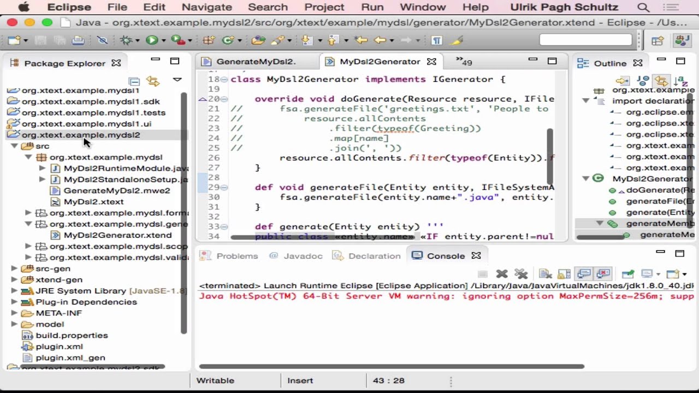Select build.properties file
Image resolution: width=699 pixels, height=393 pixels.
click(72, 336)
